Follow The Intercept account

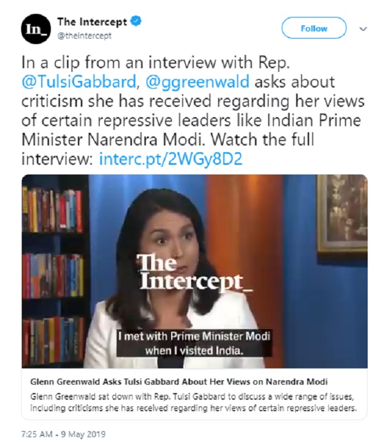pos(314,28)
